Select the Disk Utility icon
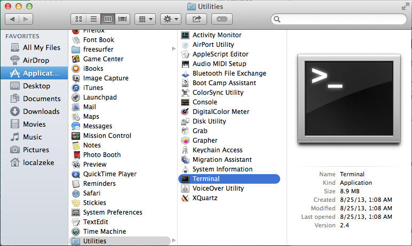412x246 pixels. [185, 121]
